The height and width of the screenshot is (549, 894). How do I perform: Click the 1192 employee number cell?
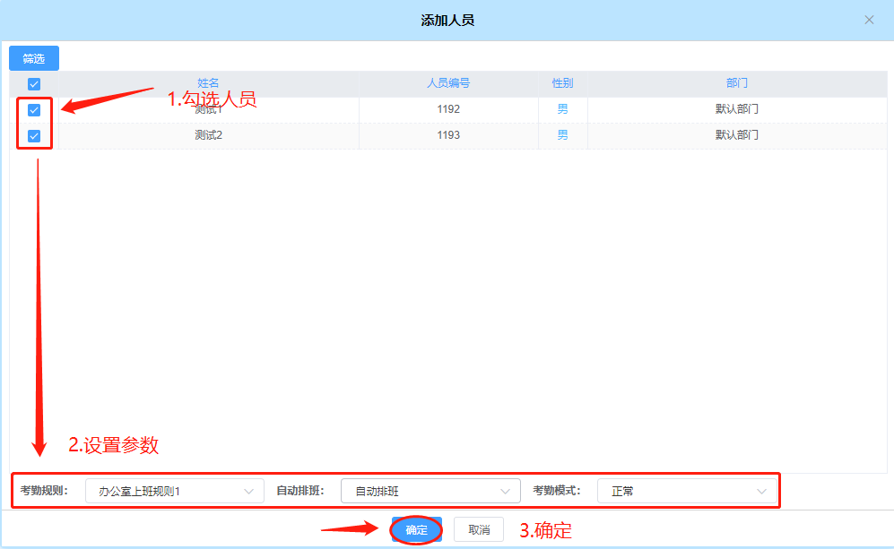tap(448, 109)
